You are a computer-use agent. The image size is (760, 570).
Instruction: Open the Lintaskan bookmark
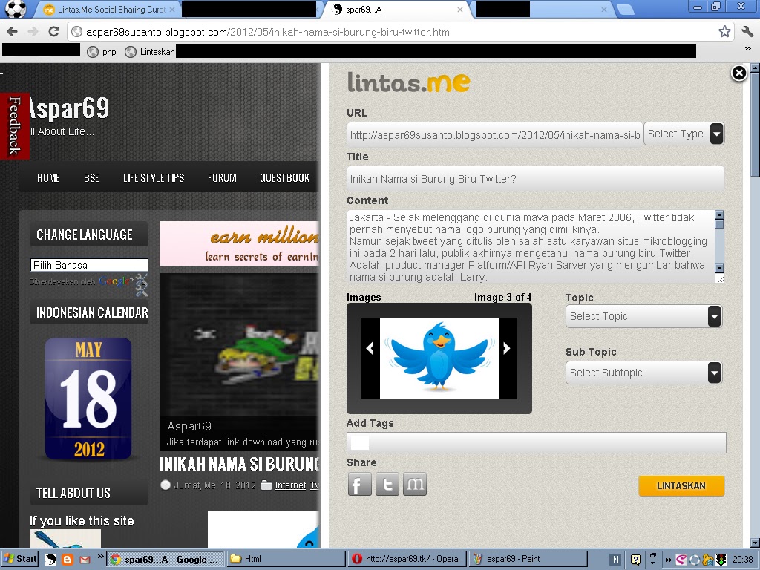click(150, 52)
